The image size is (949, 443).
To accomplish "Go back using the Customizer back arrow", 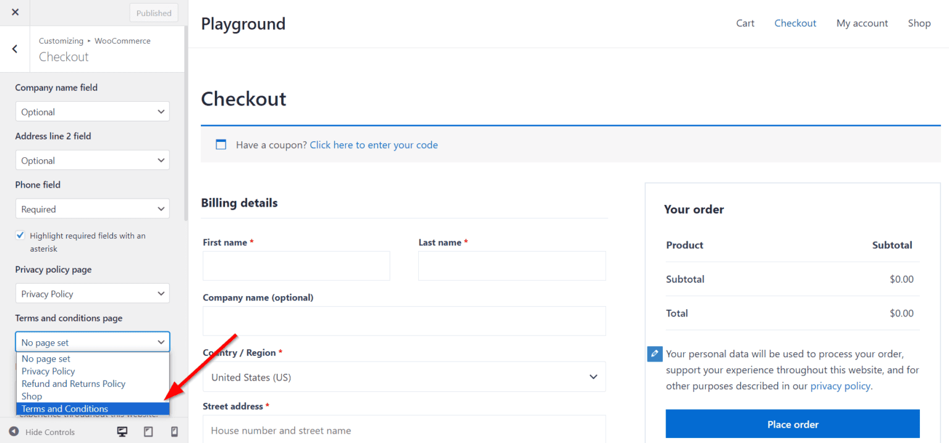I will pos(14,49).
